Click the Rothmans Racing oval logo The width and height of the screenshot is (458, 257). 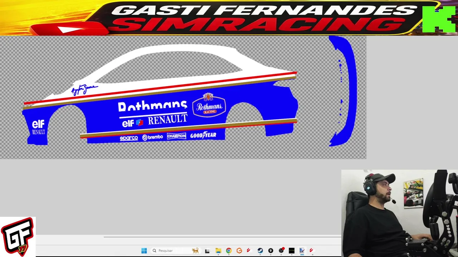pyautogui.click(x=209, y=106)
